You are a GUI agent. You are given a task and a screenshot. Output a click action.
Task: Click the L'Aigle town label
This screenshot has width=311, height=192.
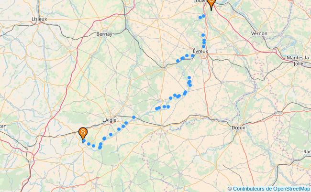click(109, 120)
